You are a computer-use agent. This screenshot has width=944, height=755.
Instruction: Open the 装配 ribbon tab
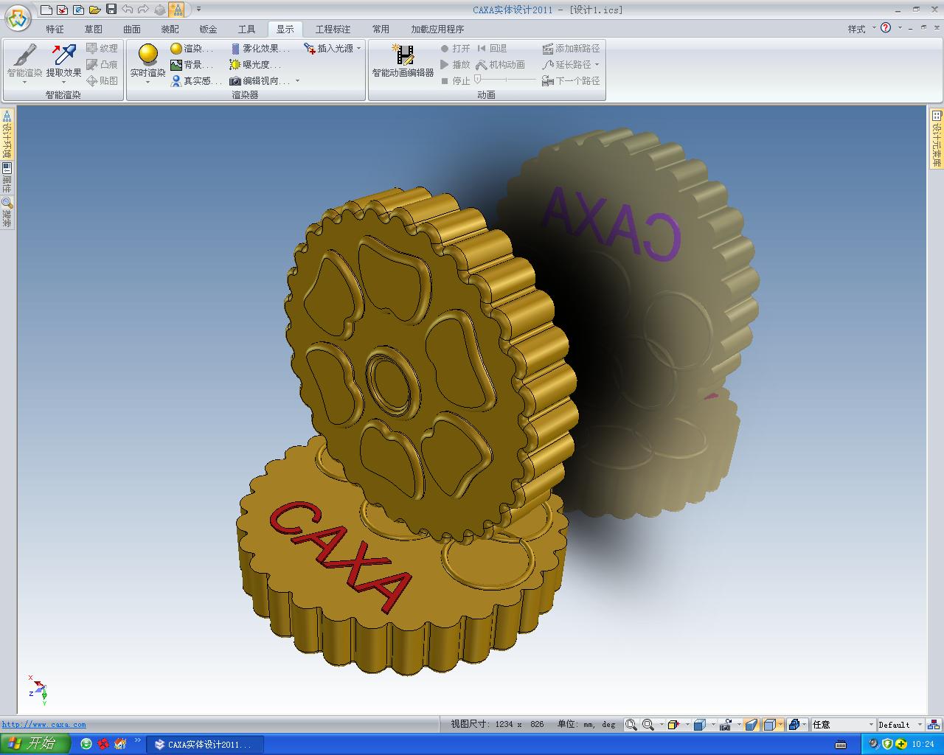pos(170,29)
